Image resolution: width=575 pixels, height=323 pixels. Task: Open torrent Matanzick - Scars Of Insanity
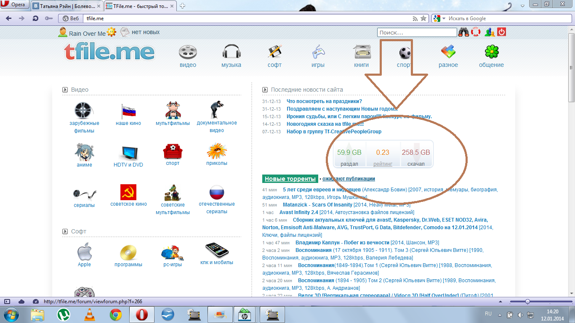pos(317,205)
